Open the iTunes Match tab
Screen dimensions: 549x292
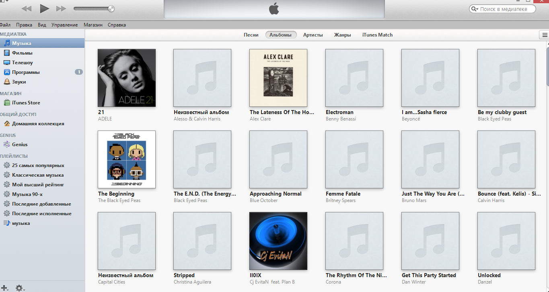pyautogui.click(x=377, y=35)
